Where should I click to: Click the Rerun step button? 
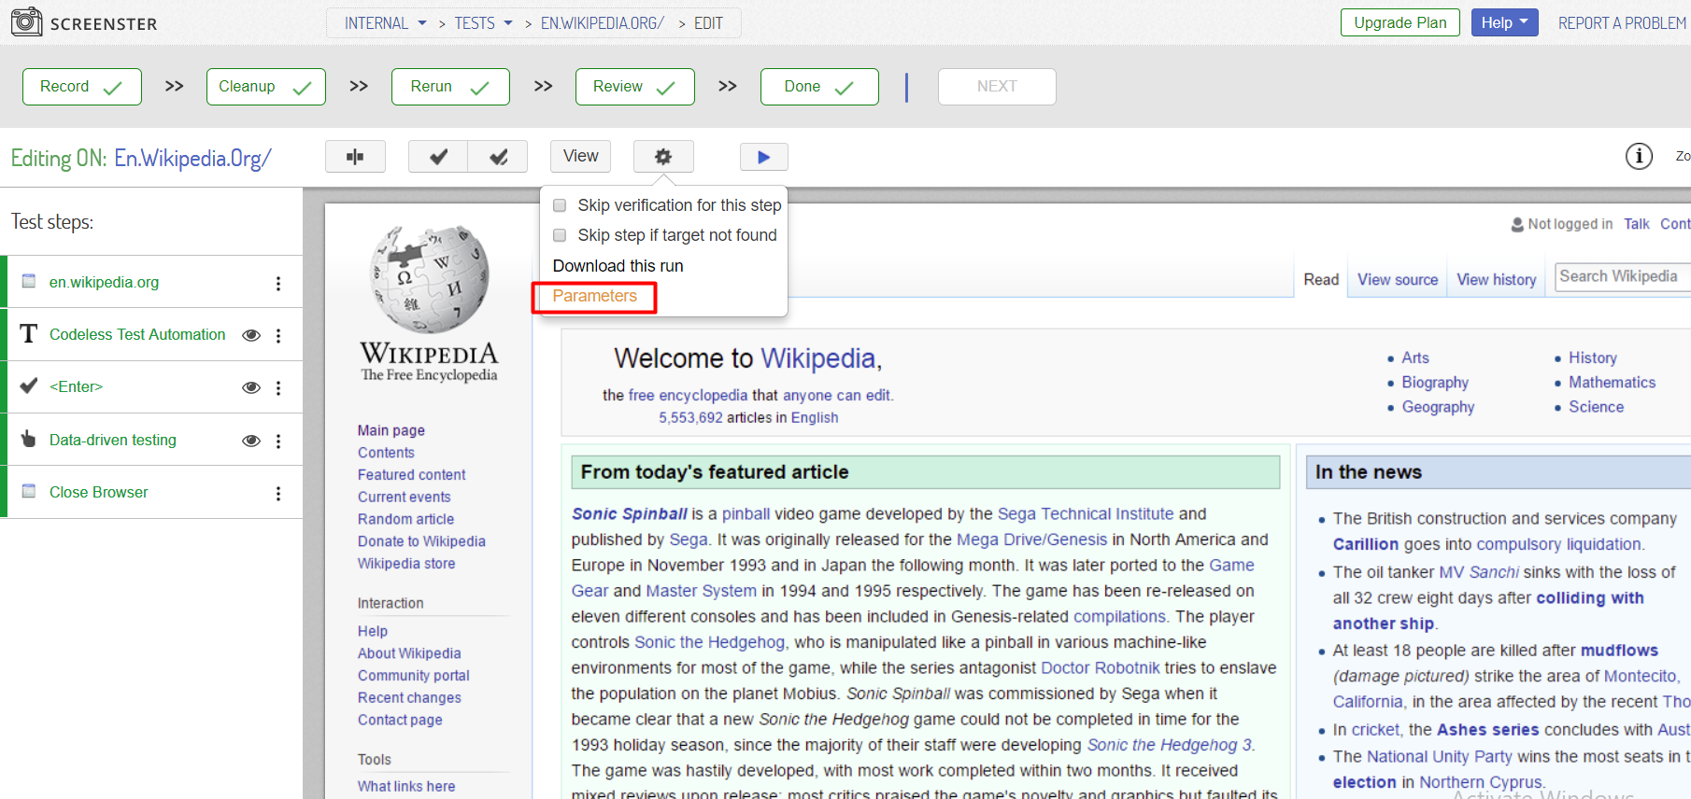(x=450, y=87)
